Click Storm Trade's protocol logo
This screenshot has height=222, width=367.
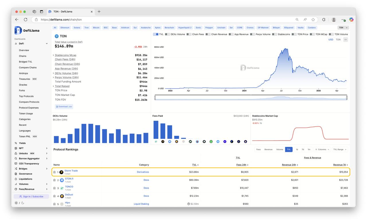click(x=61, y=172)
